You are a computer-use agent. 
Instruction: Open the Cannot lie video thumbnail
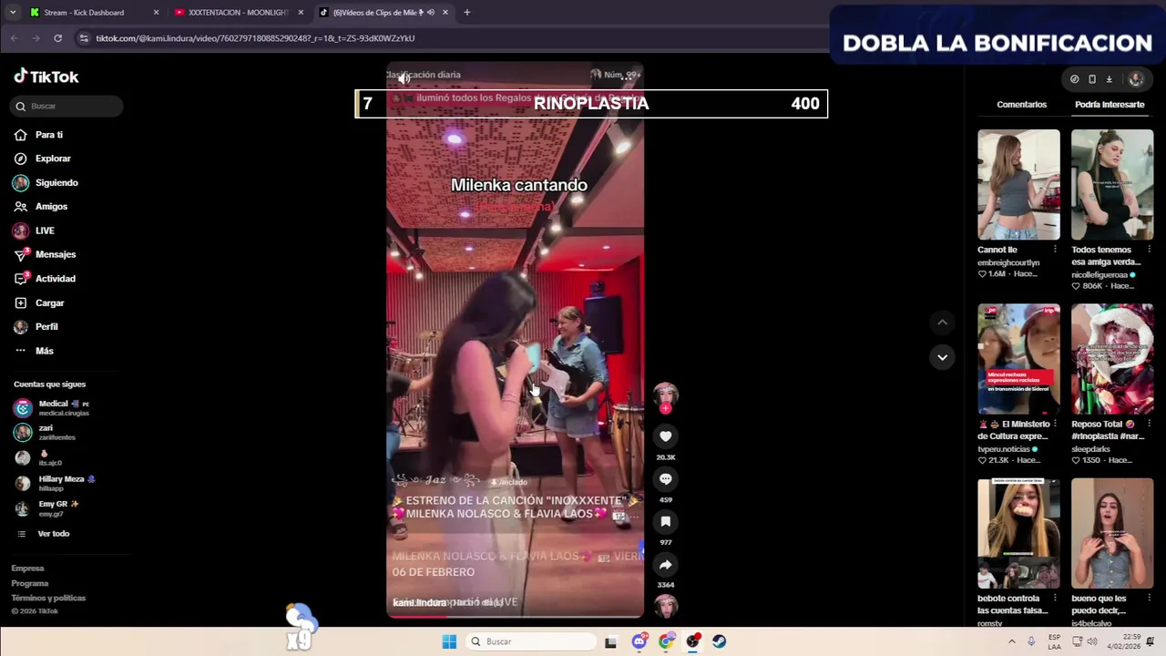1018,185
